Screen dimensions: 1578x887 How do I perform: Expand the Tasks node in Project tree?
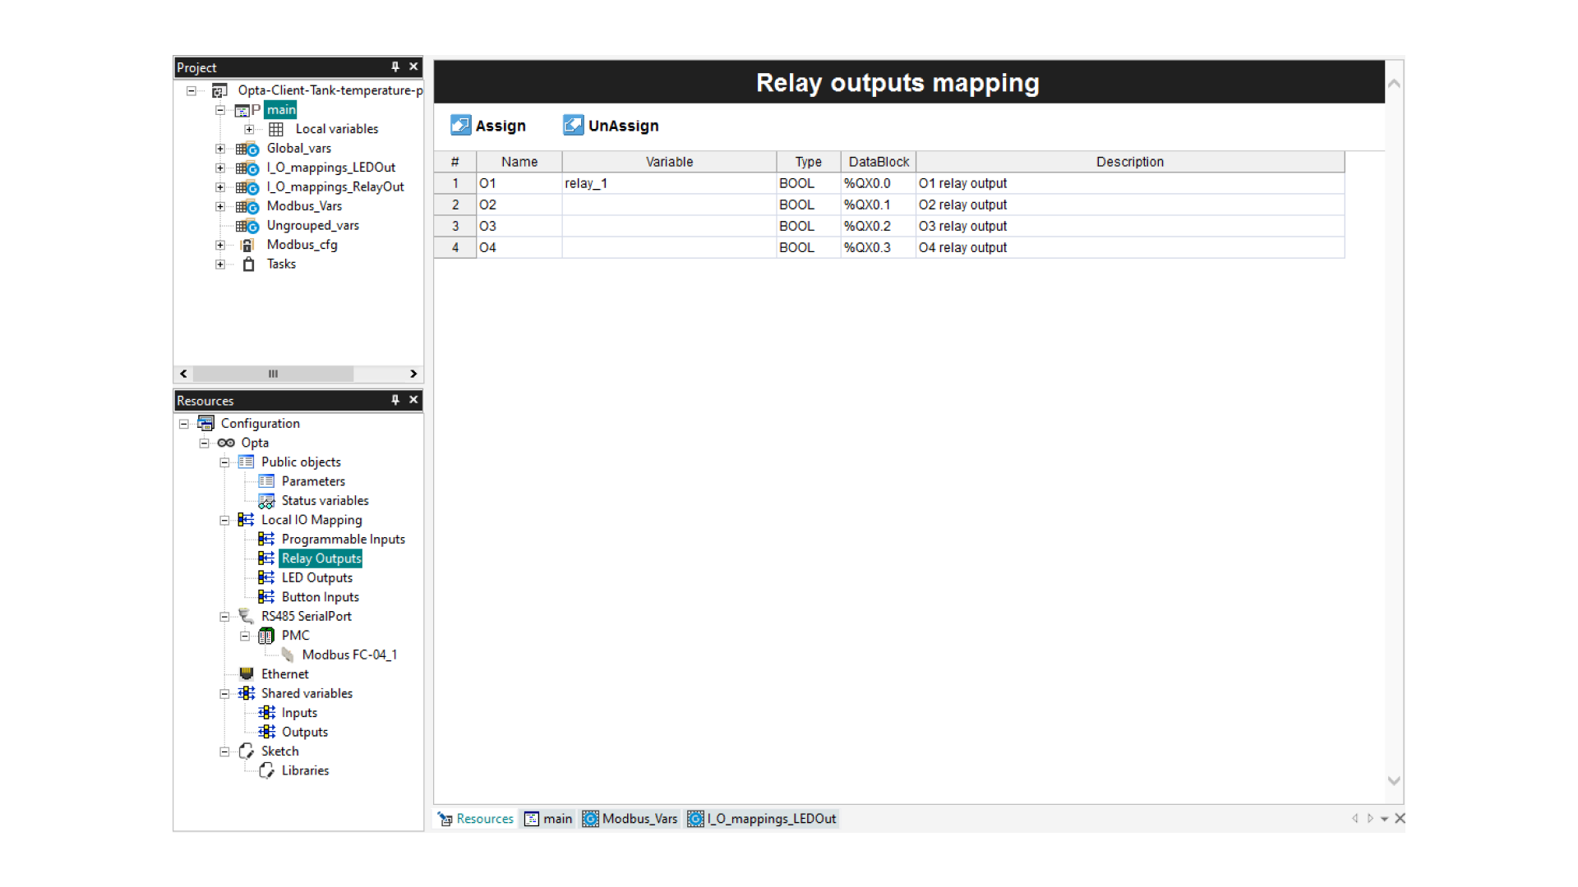pyautogui.click(x=219, y=264)
